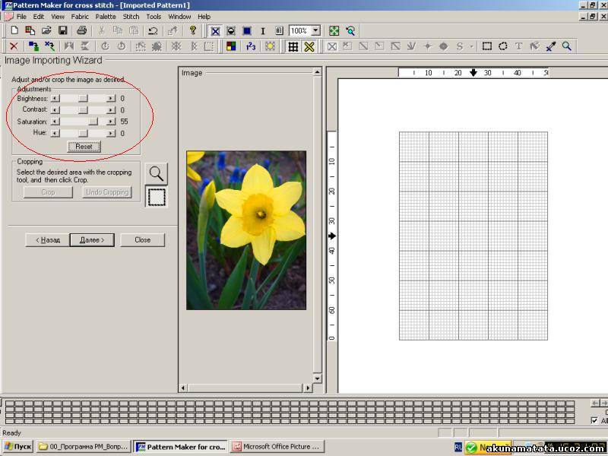The width and height of the screenshot is (608, 456).
Task: Open the Stitch menu
Action: tap(131, 17)
